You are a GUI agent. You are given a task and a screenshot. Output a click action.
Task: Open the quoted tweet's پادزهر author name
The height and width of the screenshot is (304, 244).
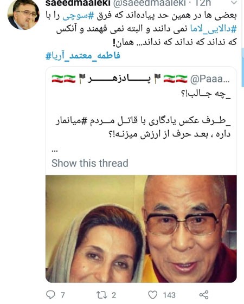pos(119,79)
